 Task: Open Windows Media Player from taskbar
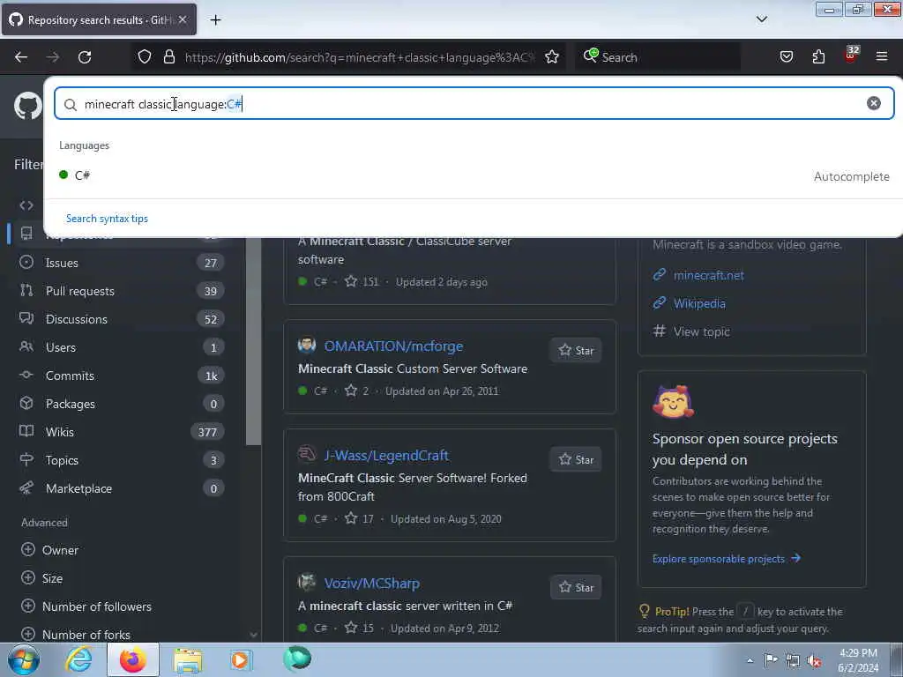tap(241, 659)
